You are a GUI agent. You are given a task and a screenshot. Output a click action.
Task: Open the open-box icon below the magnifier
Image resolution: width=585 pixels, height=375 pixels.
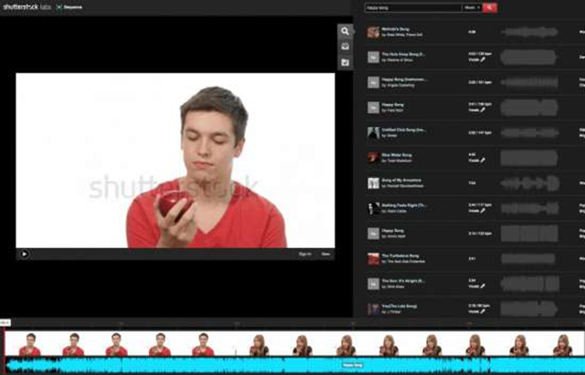click(346, 47)
